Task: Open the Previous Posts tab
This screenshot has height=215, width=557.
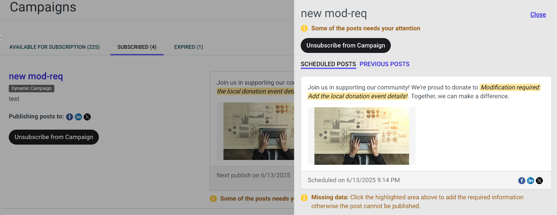Action: (384, 64)
